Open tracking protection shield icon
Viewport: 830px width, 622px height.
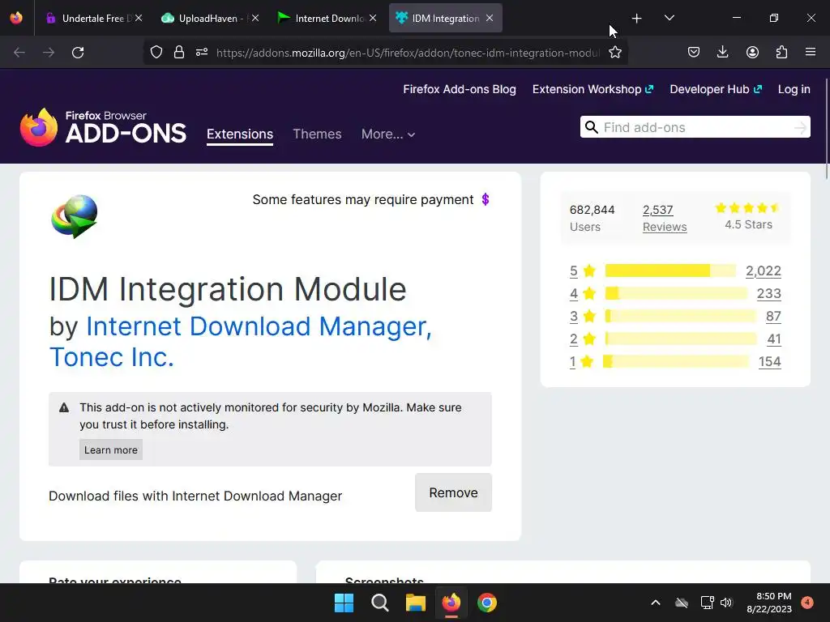coord(156,53)
